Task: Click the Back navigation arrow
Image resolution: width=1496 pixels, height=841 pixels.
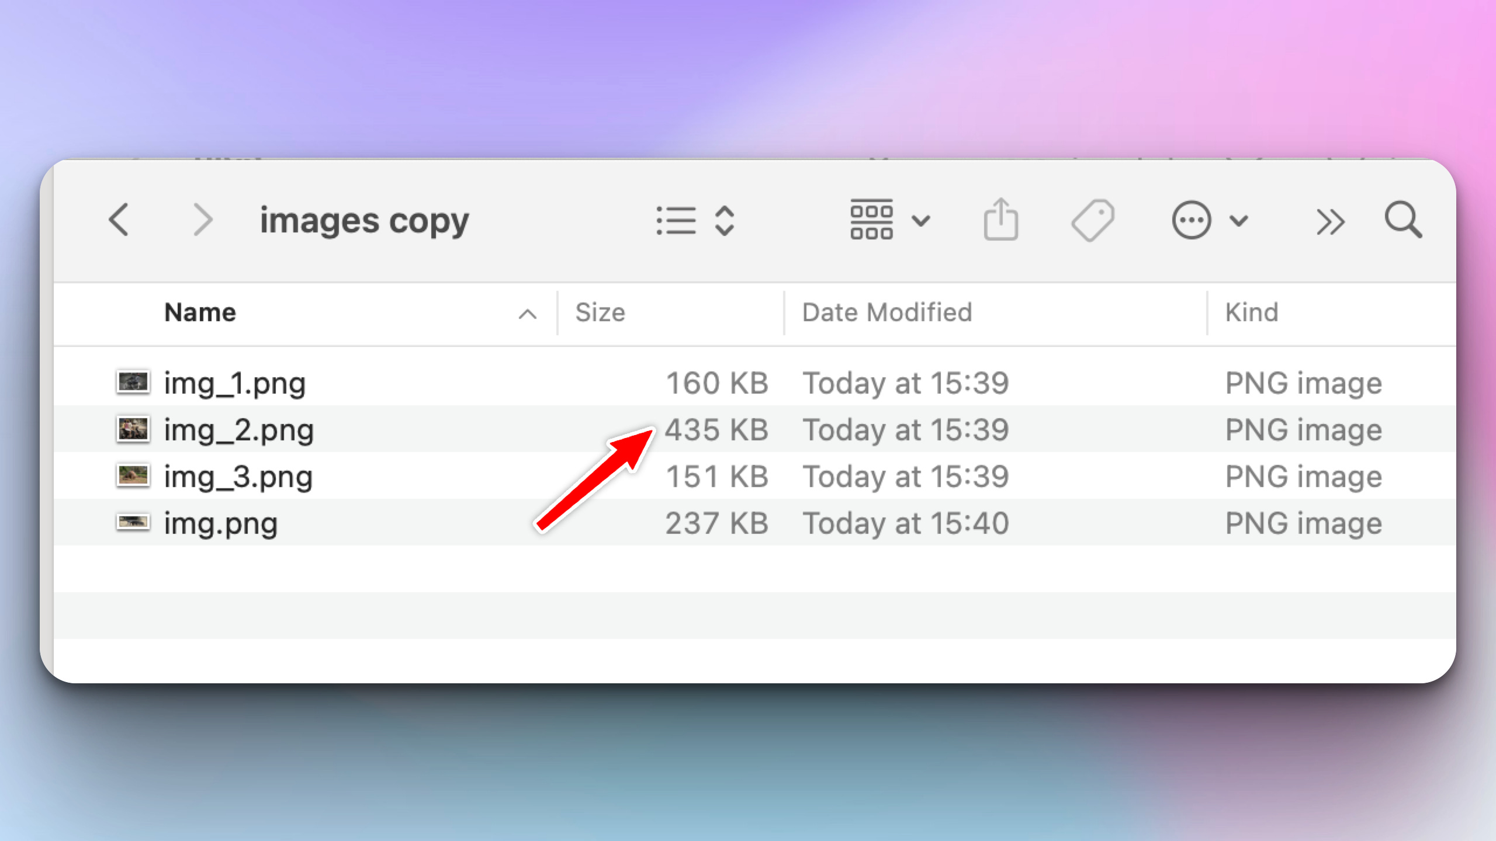Action: click(119, 220)
